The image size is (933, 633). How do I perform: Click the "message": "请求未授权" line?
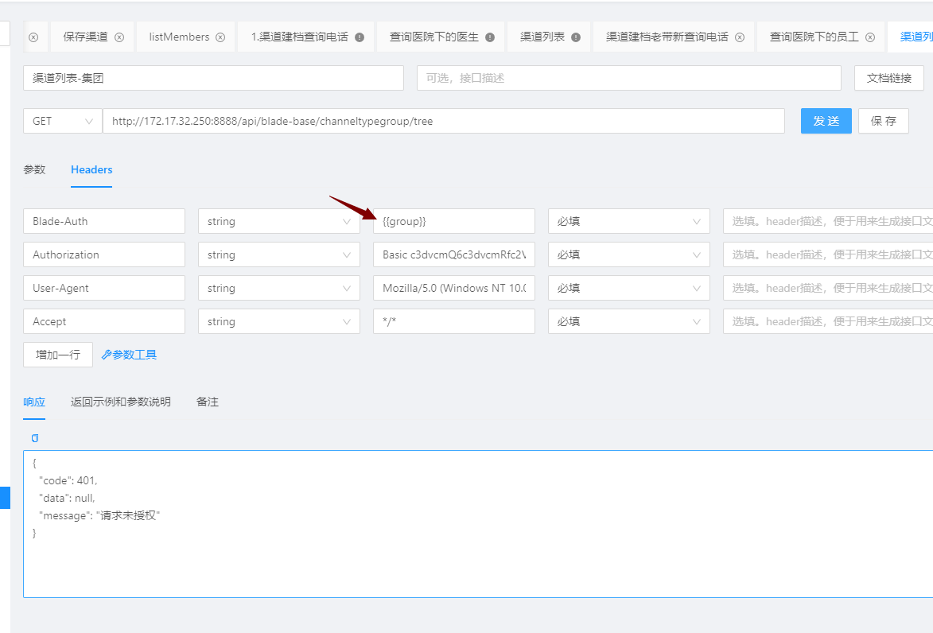coord(99,515)
